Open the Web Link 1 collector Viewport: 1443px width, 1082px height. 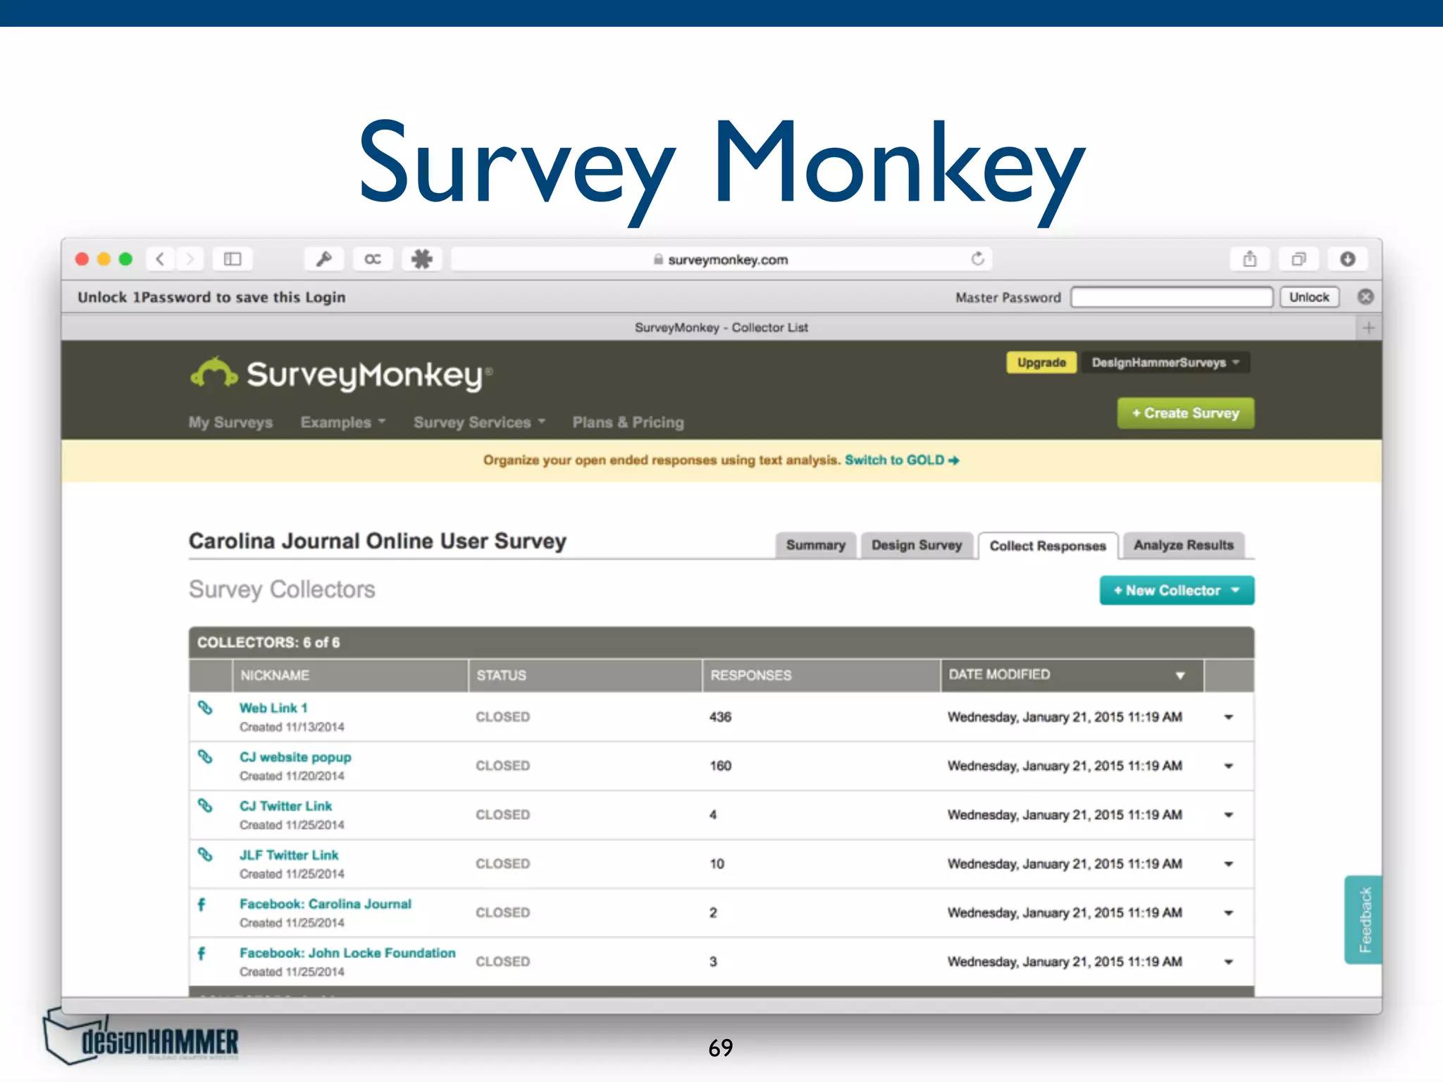coord(273,708)
